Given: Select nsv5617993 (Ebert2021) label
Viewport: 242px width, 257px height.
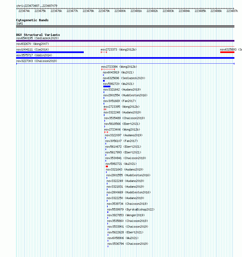Looking at the screenshot, I should 123,153.
